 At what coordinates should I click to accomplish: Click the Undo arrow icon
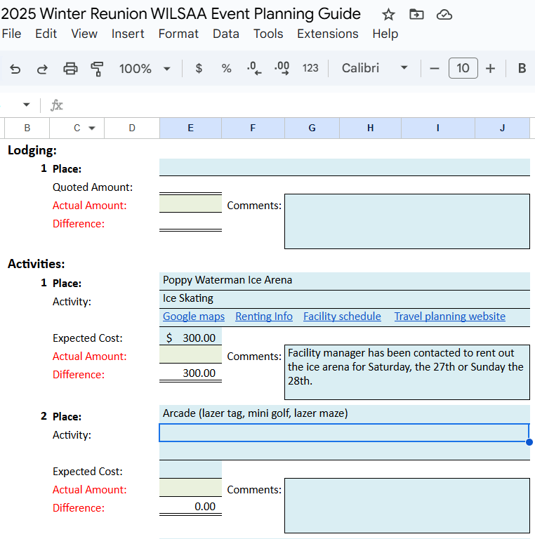(x=15, y=68)
